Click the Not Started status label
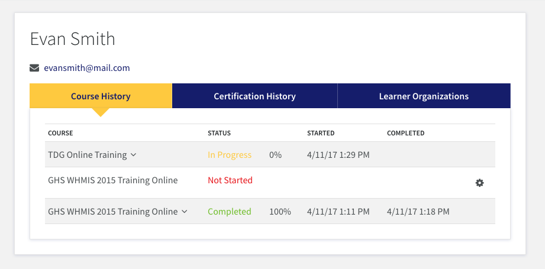 [x=230, y=180]
